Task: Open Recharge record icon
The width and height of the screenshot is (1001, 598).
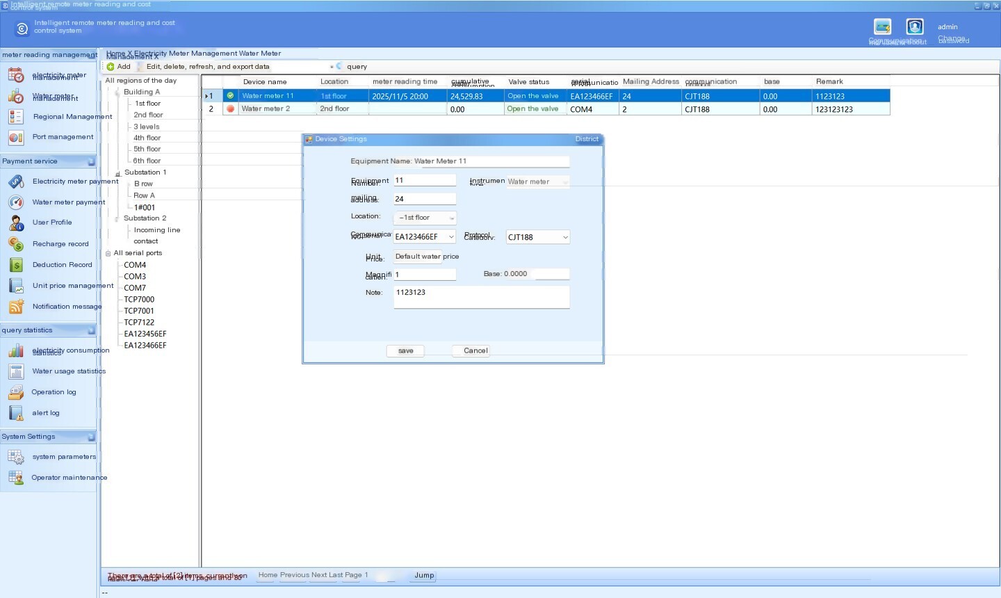Action: pyautogui.click(x=16, y=244)
